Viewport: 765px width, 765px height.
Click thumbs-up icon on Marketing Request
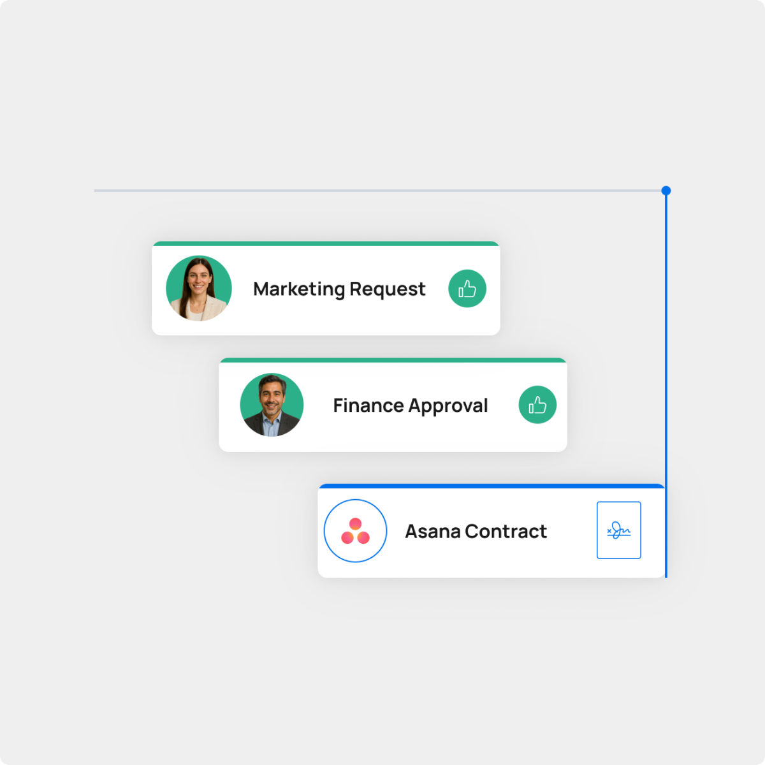pyautogui.click(x=467, y=289)
